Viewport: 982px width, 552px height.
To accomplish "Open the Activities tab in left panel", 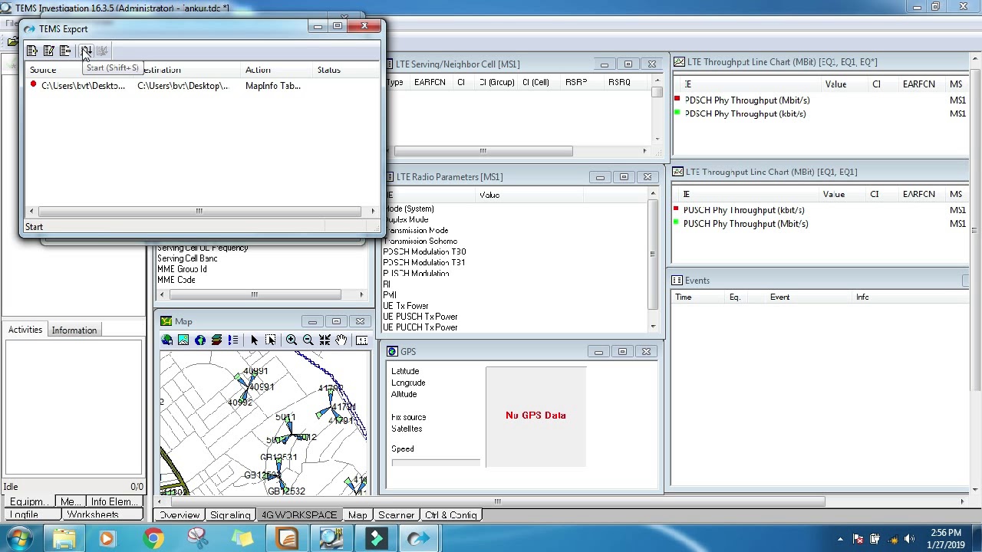I will pos(25,330).
